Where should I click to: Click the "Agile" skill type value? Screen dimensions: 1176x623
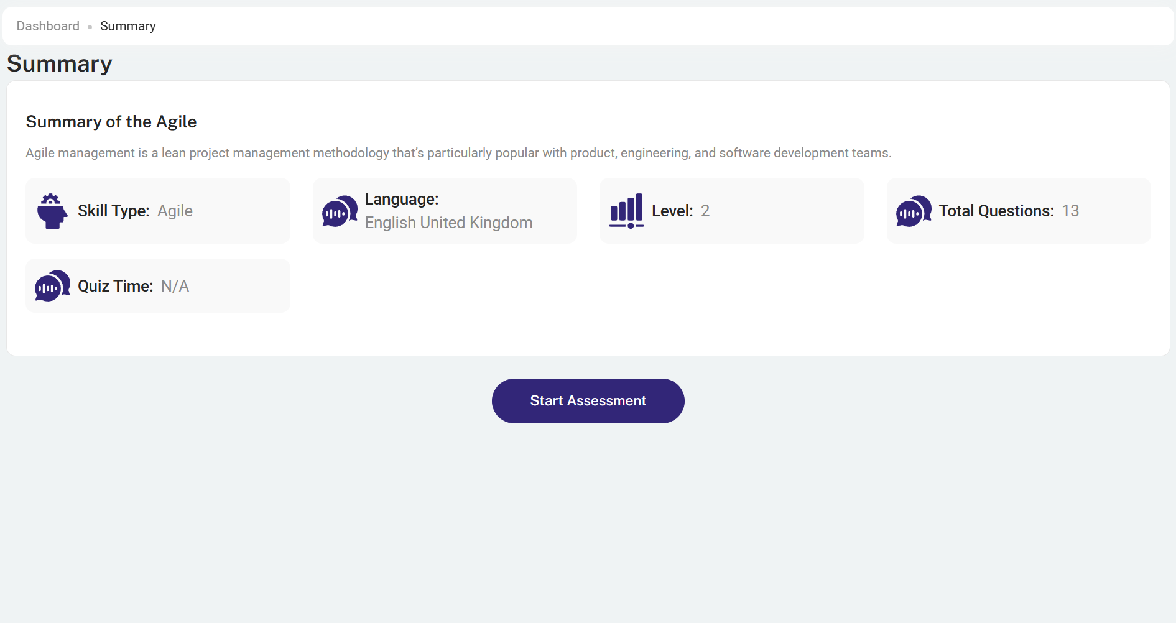[175, 211]
